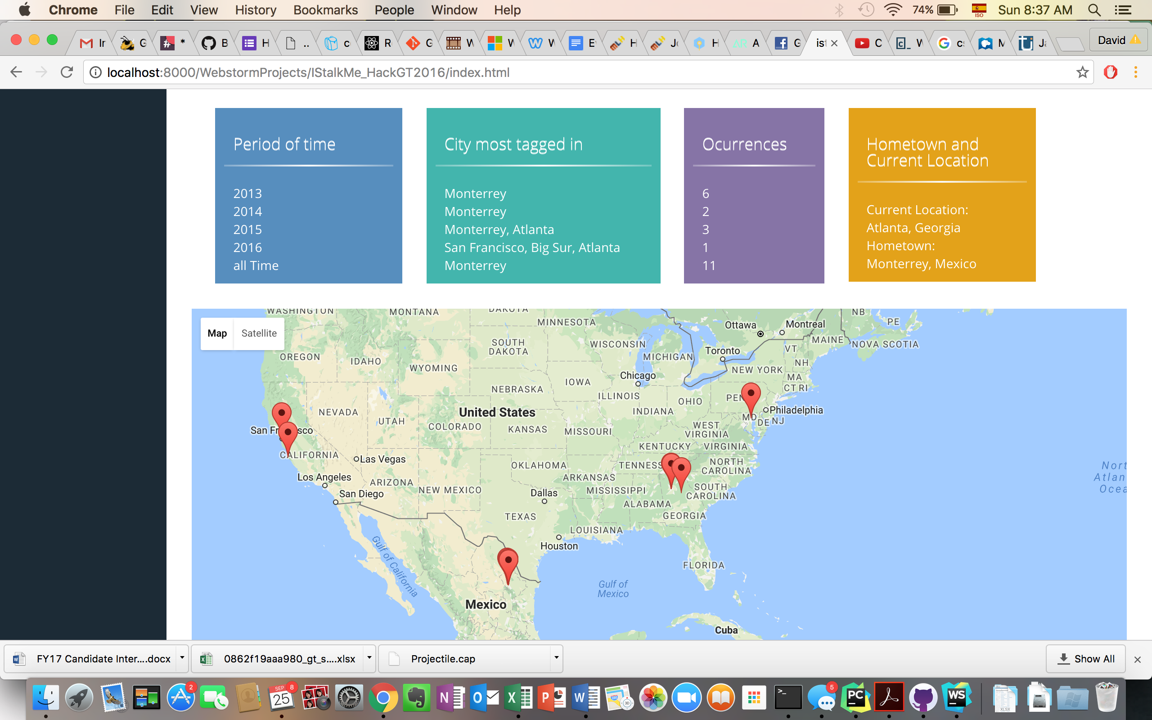1152x720 pixels.
Task: Click the back navigation arrow
Action: click(16, 72)
